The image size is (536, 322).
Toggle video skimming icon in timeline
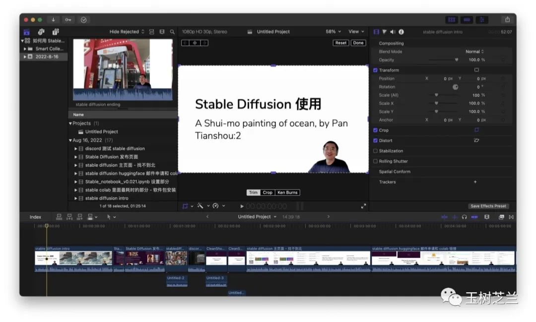[x=444, y=217]
